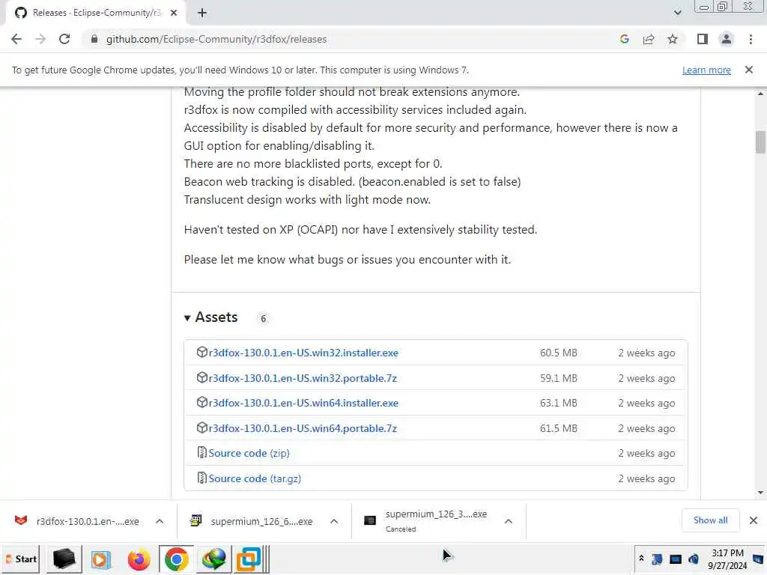Collapse the Assets section
This screenshot has height=575, width=767.
tap(210, 317)
